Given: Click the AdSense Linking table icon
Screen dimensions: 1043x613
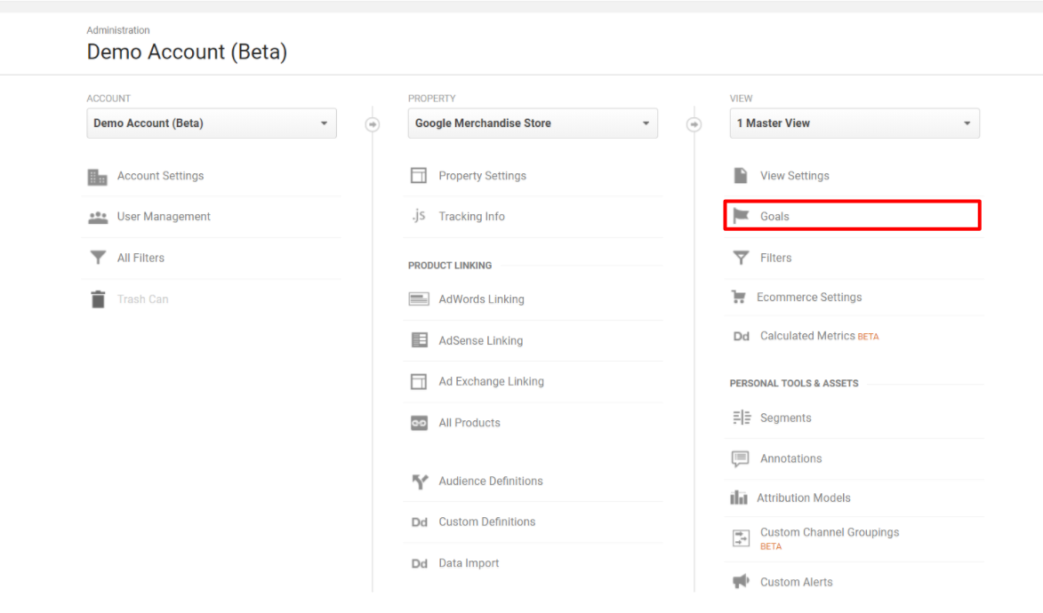Looking at the screenshot, I should coord(419,340).
